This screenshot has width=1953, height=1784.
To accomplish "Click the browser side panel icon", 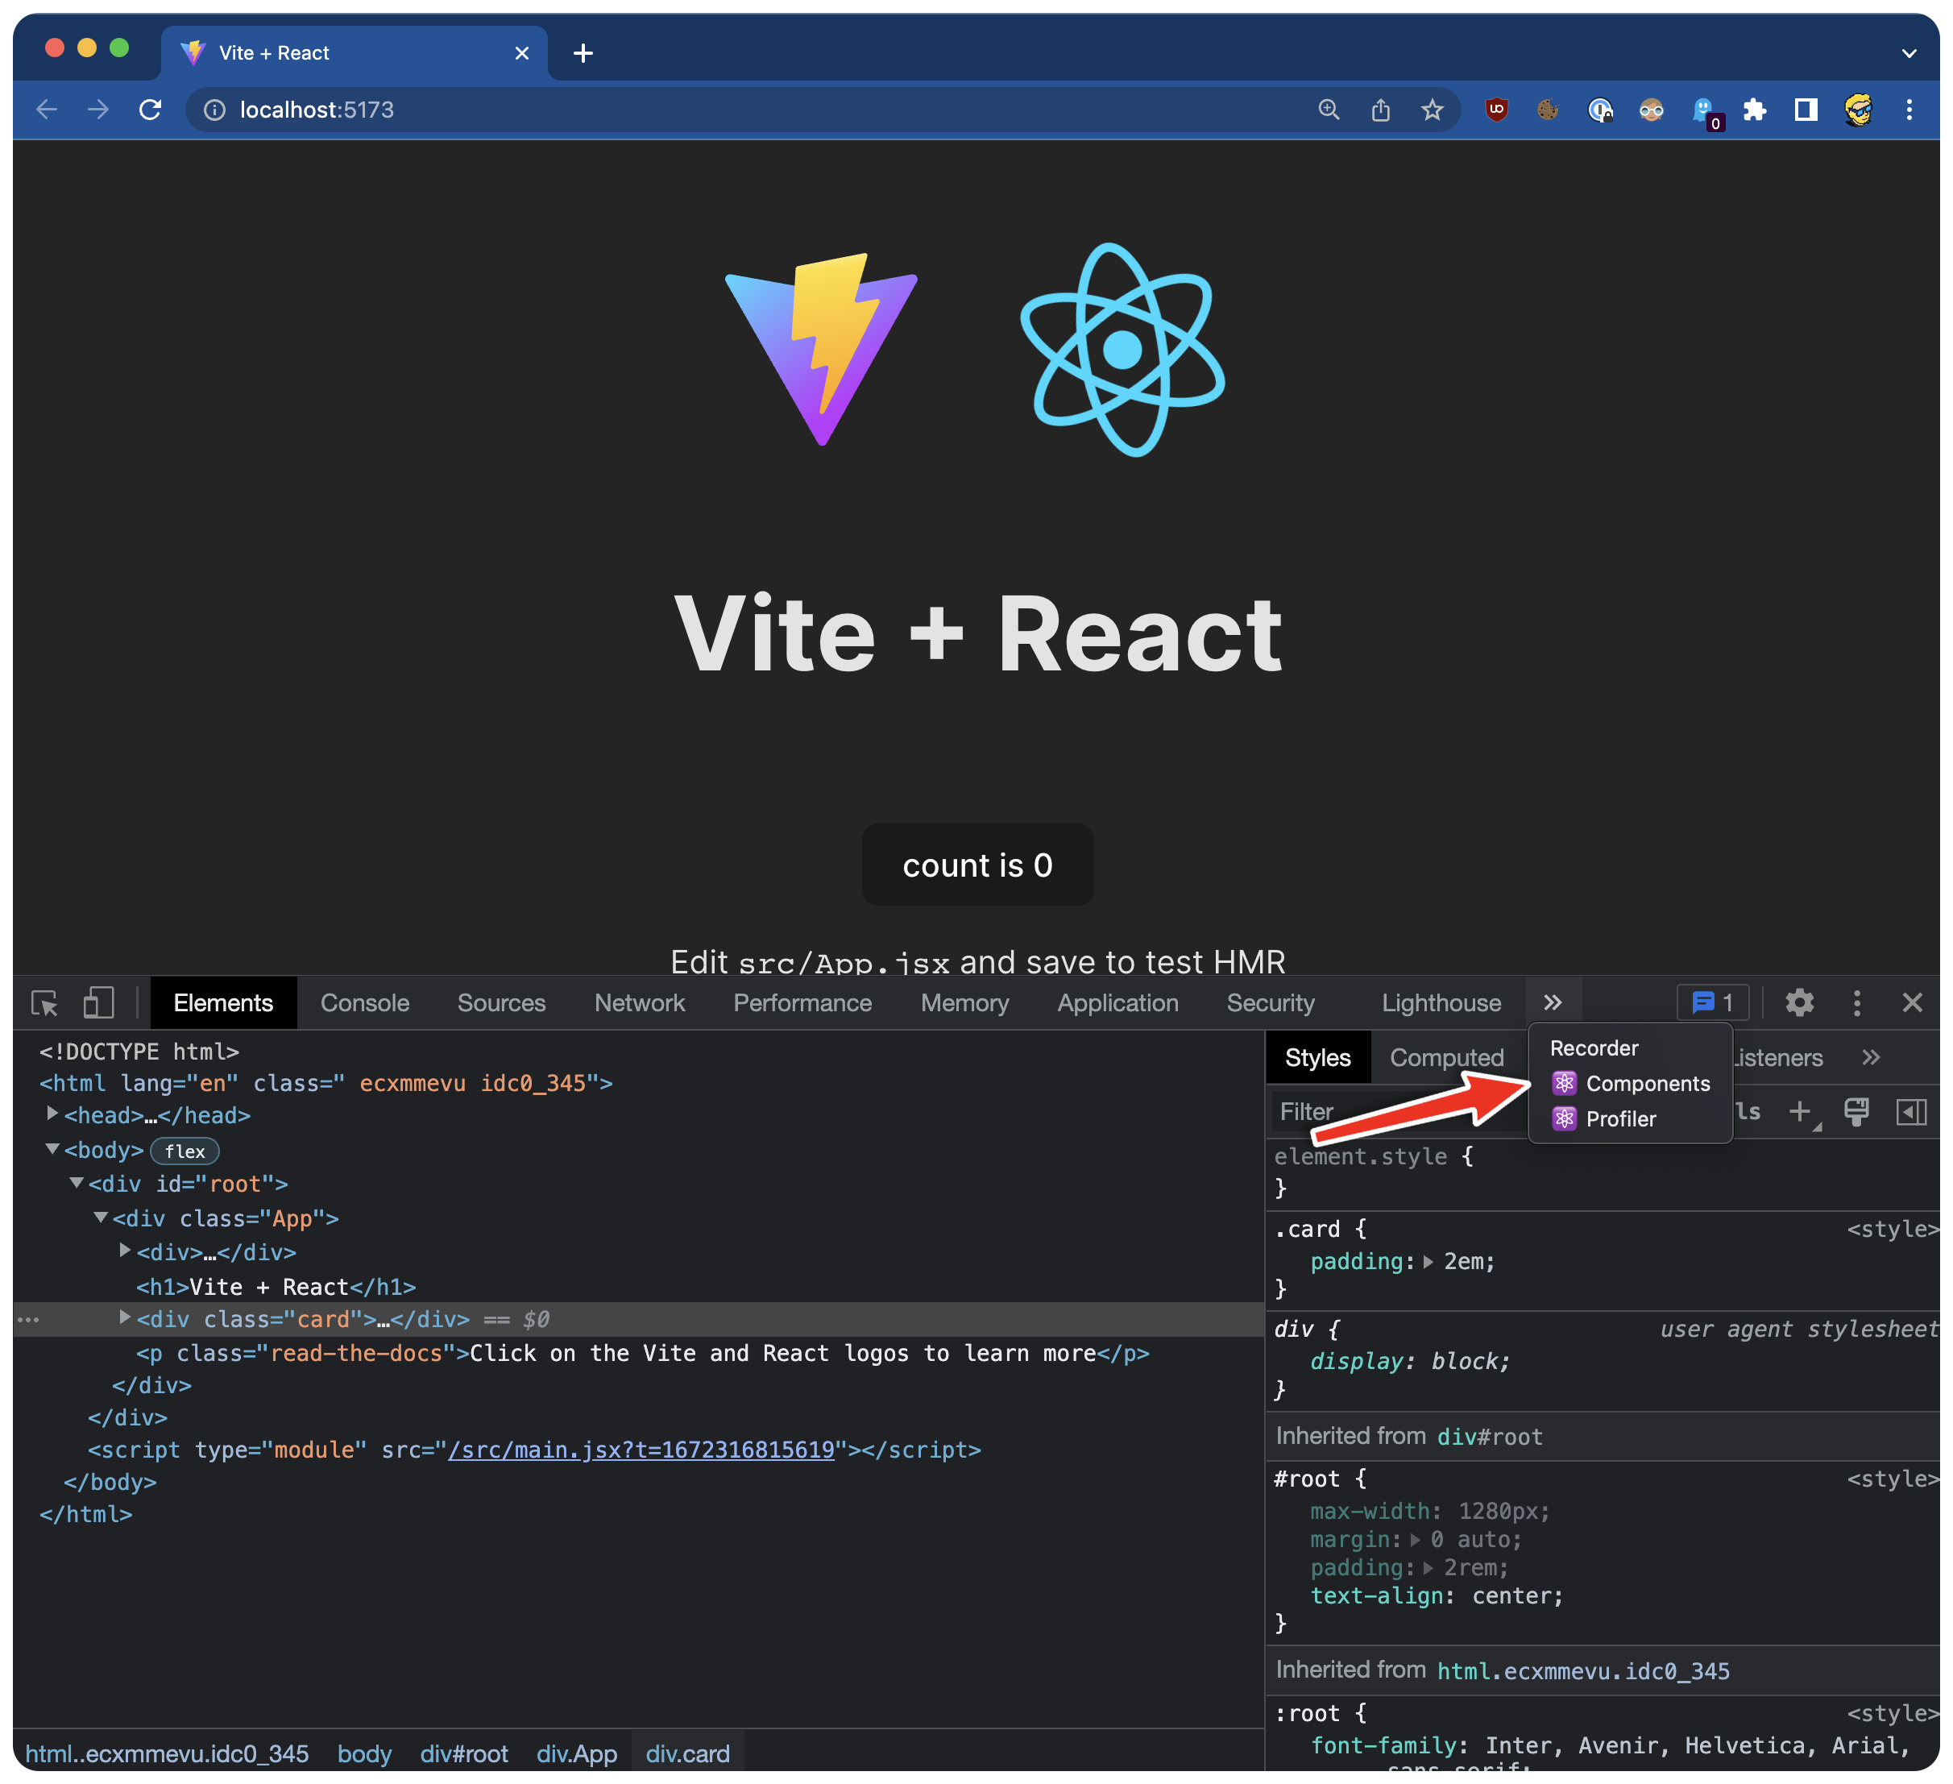I will point(1806,110).
